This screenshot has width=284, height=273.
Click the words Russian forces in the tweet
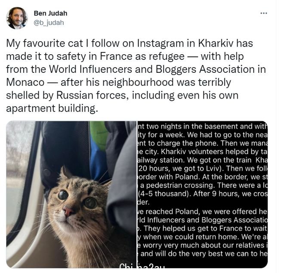pyautogui.click(x=91, y=95)
